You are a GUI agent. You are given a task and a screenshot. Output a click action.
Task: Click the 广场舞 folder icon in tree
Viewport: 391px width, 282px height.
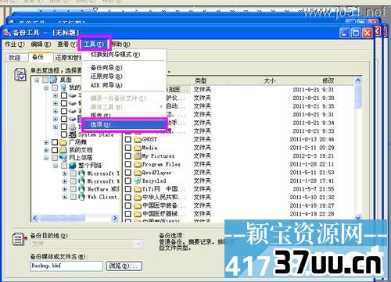[63, 142]
